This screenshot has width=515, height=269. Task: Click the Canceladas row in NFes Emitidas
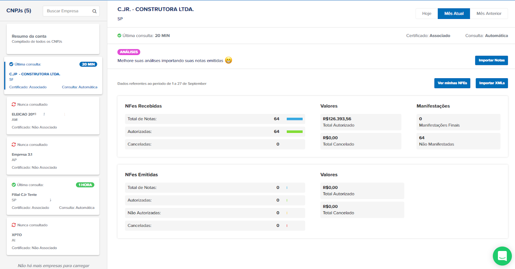(215, 226)
